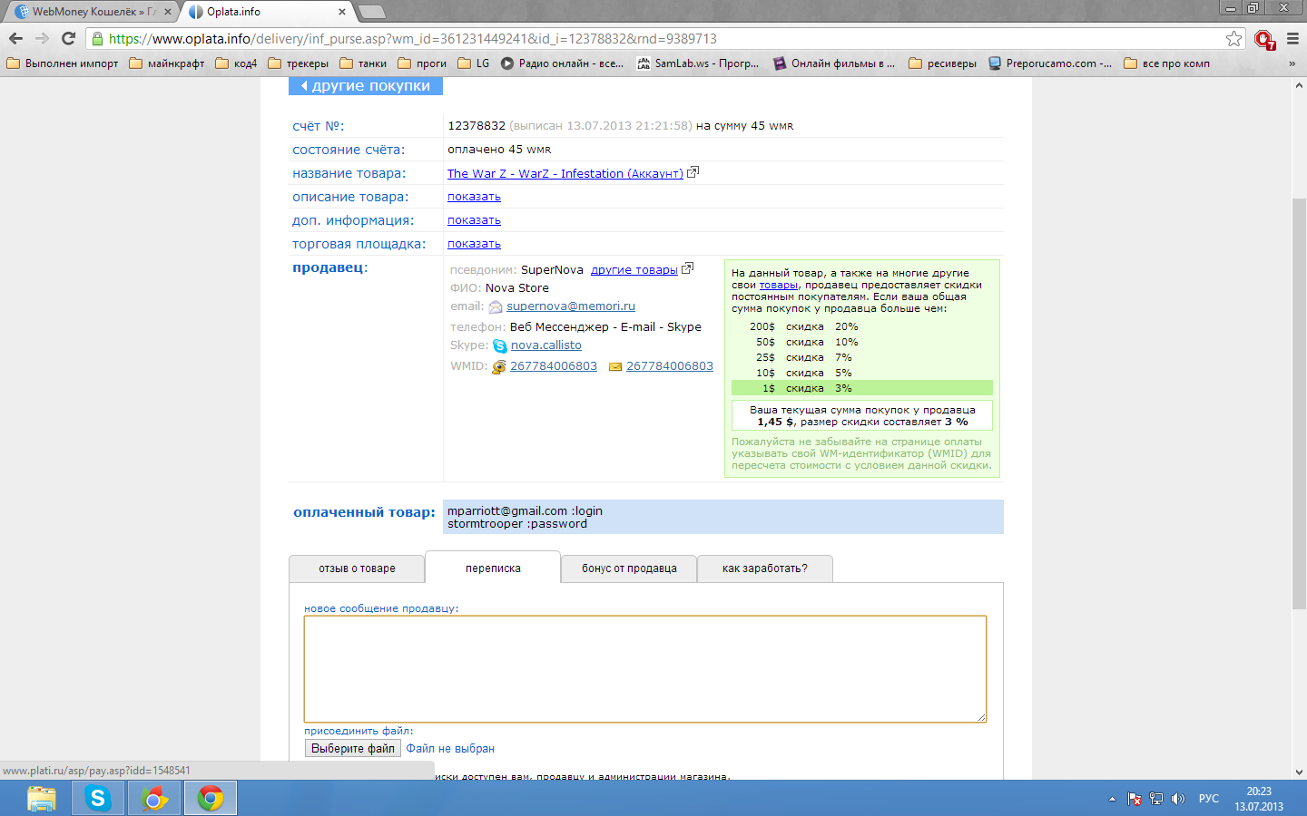
Task: Show описание товара details
Action: click(x=474, y=197)
